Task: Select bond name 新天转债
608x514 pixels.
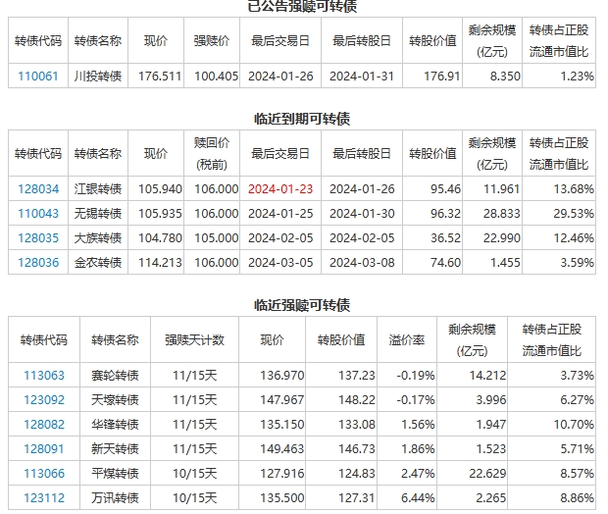Action: (x=115, y=449)
